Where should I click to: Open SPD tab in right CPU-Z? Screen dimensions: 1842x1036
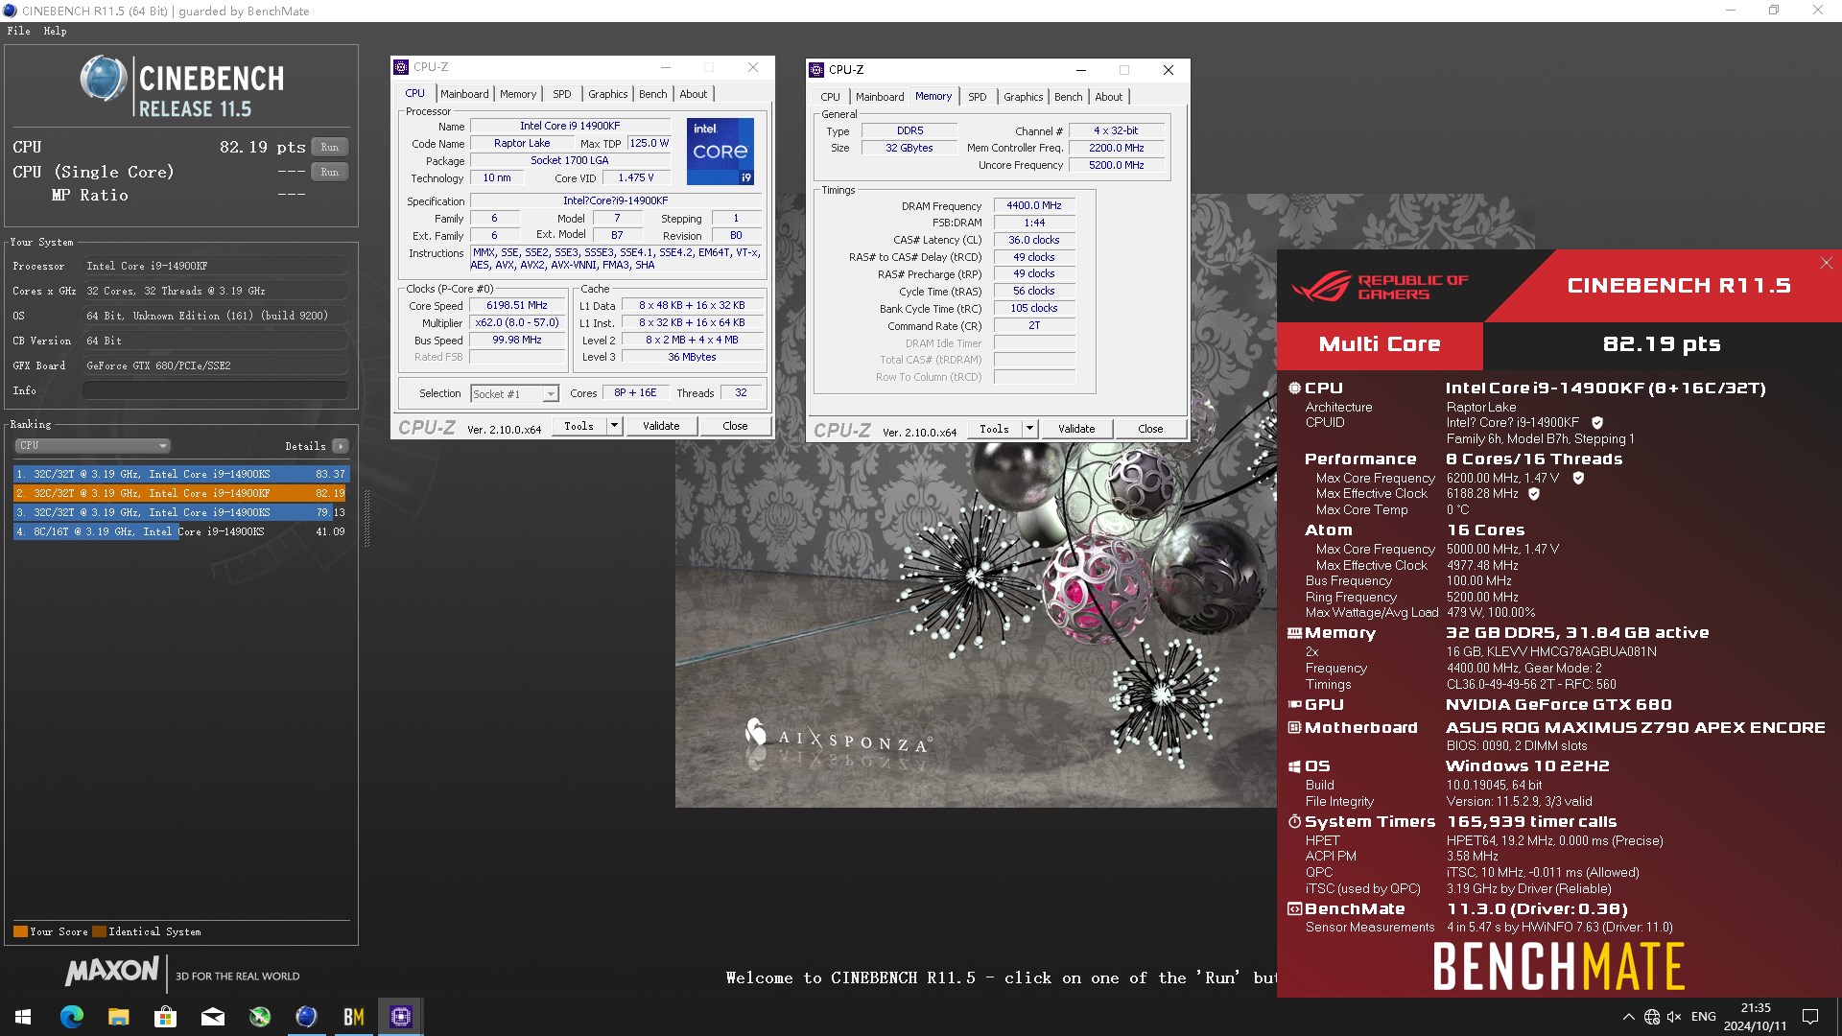coord(978,97)
